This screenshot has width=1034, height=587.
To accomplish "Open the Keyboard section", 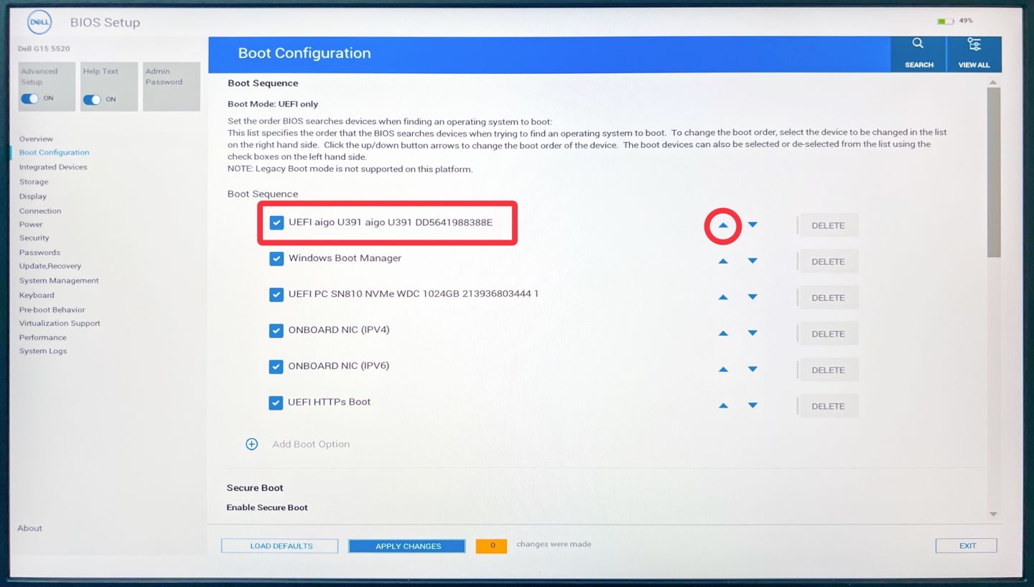I will click(37, 296).
